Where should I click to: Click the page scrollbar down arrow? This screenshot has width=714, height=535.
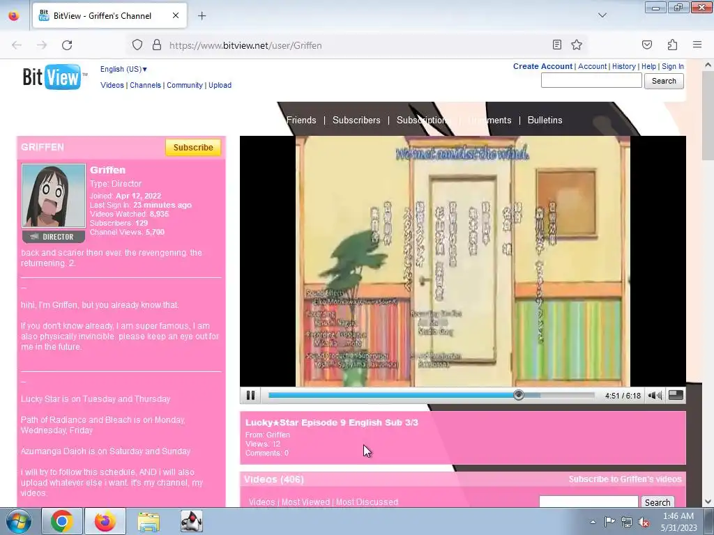click(708, 502)
